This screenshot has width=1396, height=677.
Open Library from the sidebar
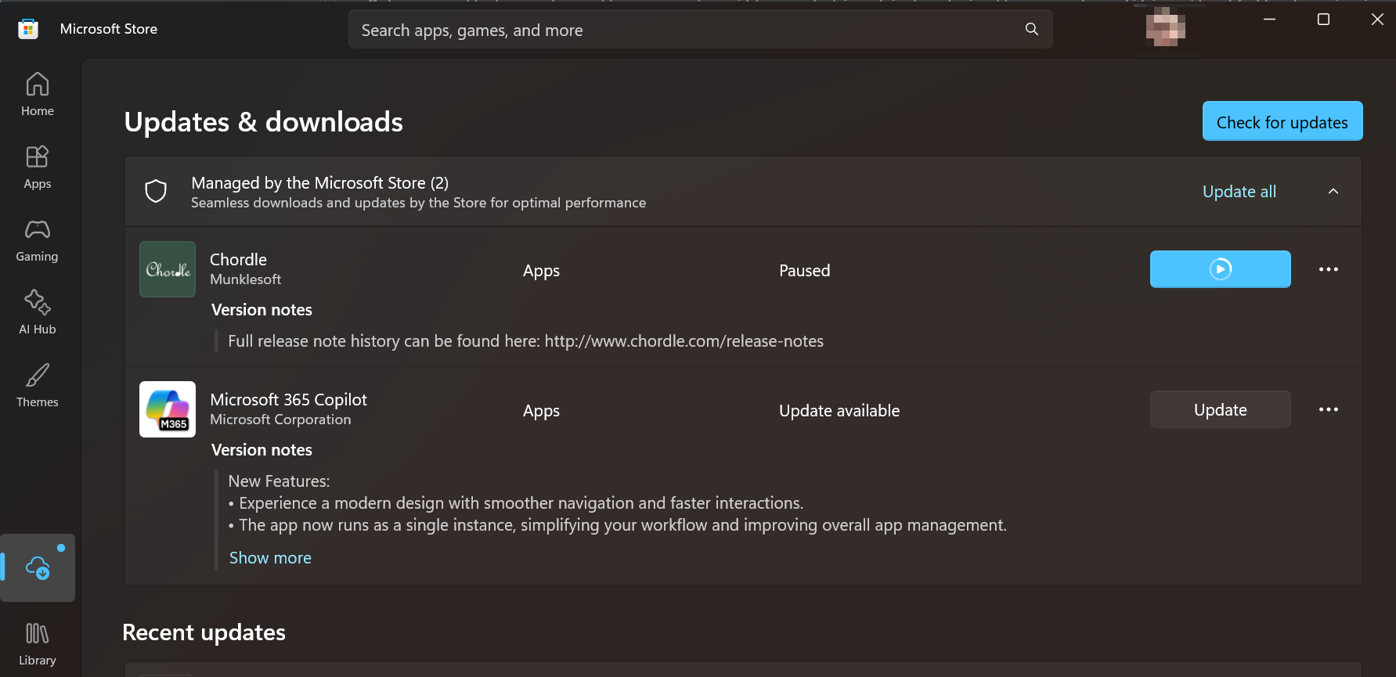pyautogui.click(x=38, y=644)
